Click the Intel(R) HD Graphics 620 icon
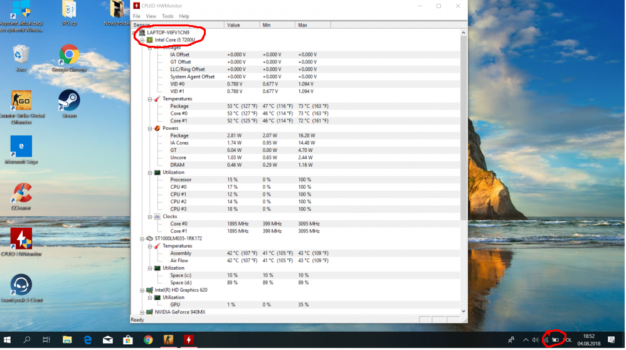 (150, 290)
